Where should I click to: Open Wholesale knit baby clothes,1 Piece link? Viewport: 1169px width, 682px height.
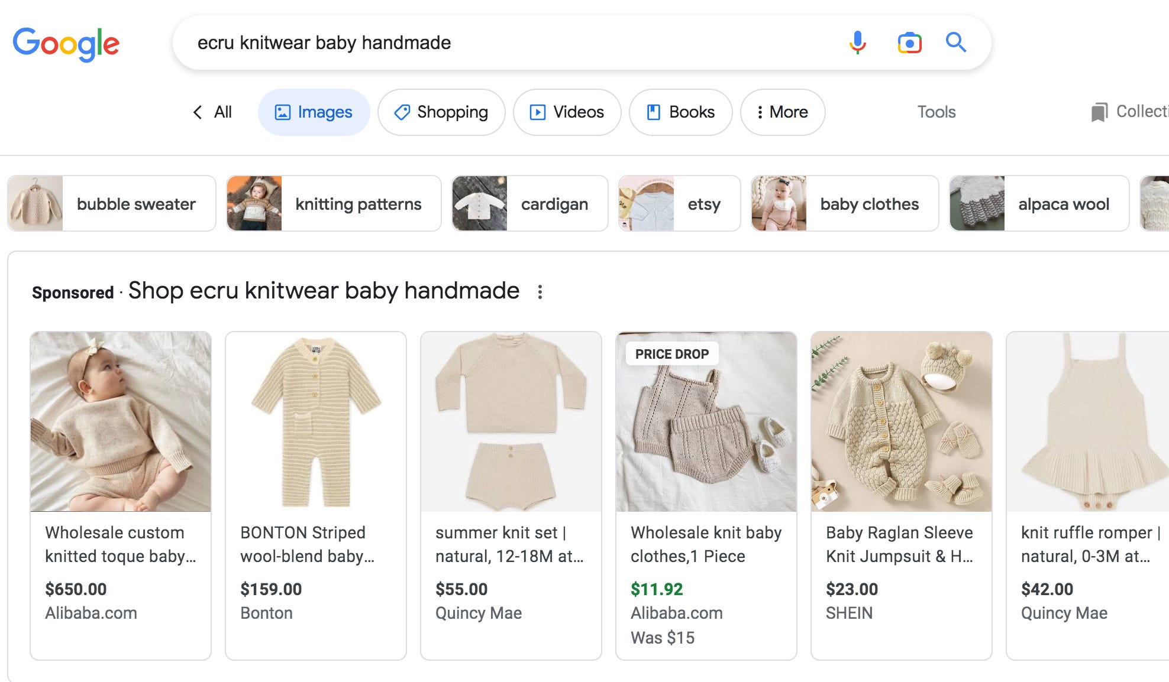[706, 544]
